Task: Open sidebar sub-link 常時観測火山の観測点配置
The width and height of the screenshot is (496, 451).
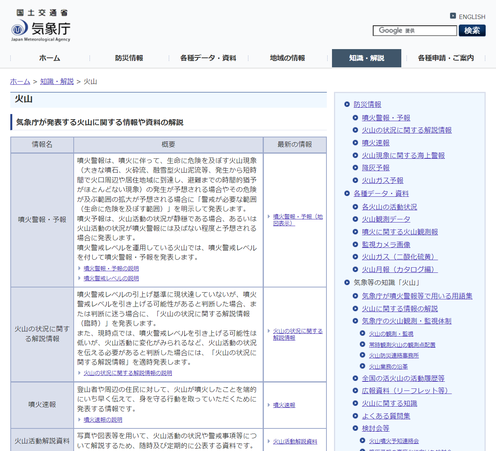Action: click(x=402, y=345)
